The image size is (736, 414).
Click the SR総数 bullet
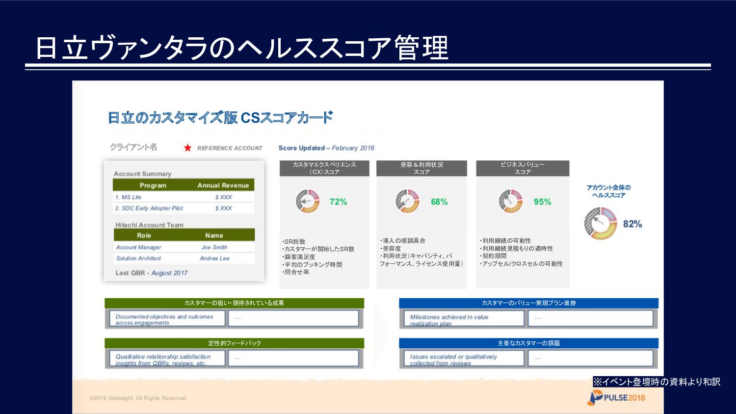294,242
